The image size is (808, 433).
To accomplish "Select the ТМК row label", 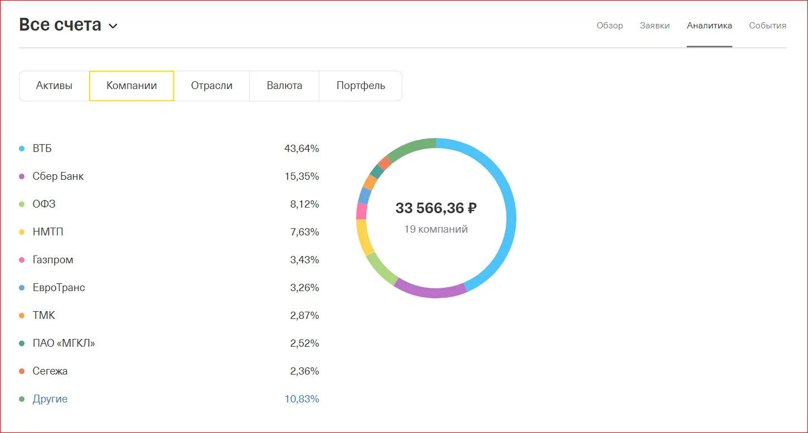I will point(44,316).
